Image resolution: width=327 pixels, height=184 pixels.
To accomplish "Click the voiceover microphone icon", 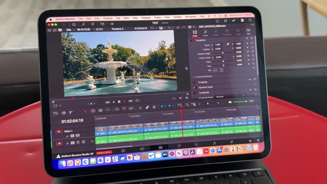I will point(71,112).
